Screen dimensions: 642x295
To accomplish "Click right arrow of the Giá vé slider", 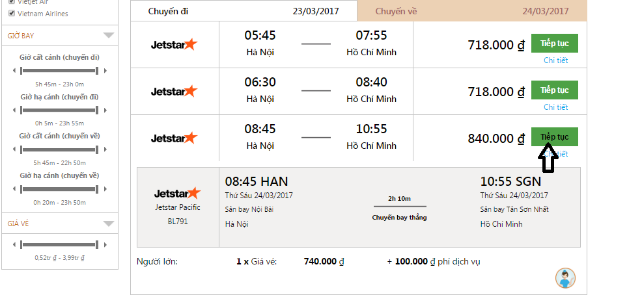I will tap(105, 245).
